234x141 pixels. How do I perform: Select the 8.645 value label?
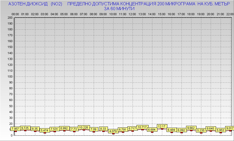(x=211, y=128)
